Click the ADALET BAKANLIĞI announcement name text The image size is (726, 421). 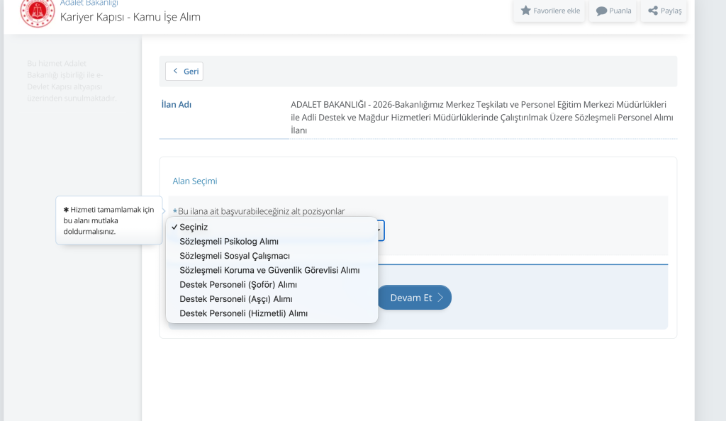482,118
